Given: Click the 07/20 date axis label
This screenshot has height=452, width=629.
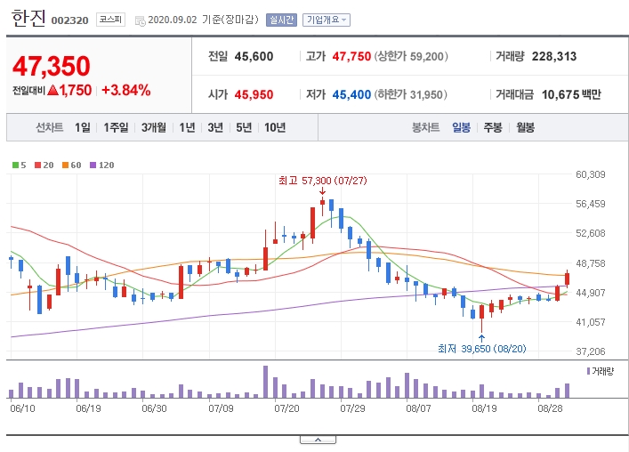Looking at the screenshot, I should (x=286, y=408).
